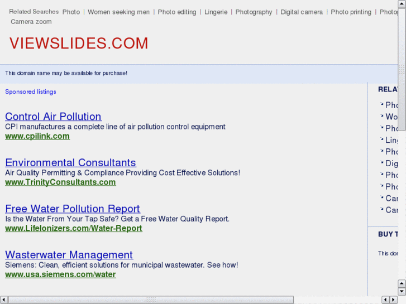Click the Air Quality Permitting description text
Viewport: 406px width, 304px height.
point(122,173)
